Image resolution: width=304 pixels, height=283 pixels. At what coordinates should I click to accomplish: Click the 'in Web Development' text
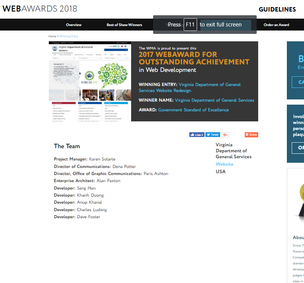(167, 70)
